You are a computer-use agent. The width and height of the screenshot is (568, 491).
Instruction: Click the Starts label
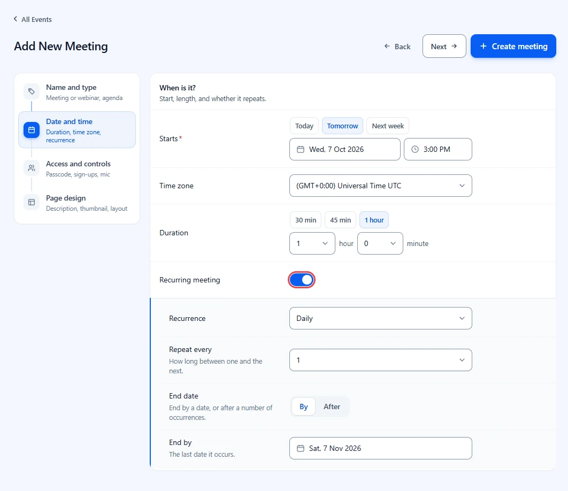[169, 139]
